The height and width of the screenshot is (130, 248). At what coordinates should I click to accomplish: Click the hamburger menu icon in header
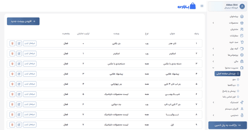coord(202,6)
